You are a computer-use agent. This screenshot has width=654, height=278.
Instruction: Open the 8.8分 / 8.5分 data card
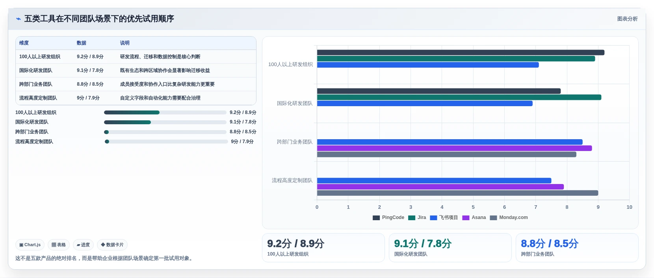point(577,248)
